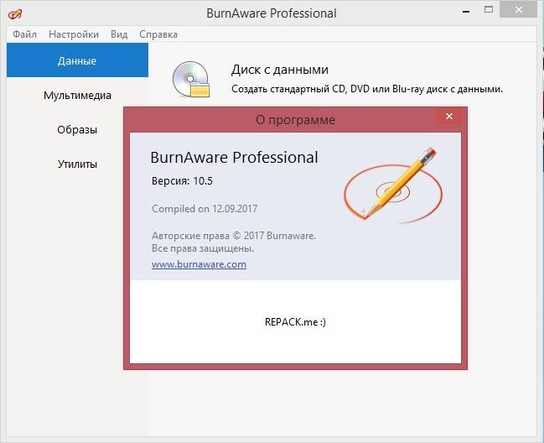Switch to the Образы category
This screenshot has height=443, width=544.
pyautogui.click(x=77, y=129)
